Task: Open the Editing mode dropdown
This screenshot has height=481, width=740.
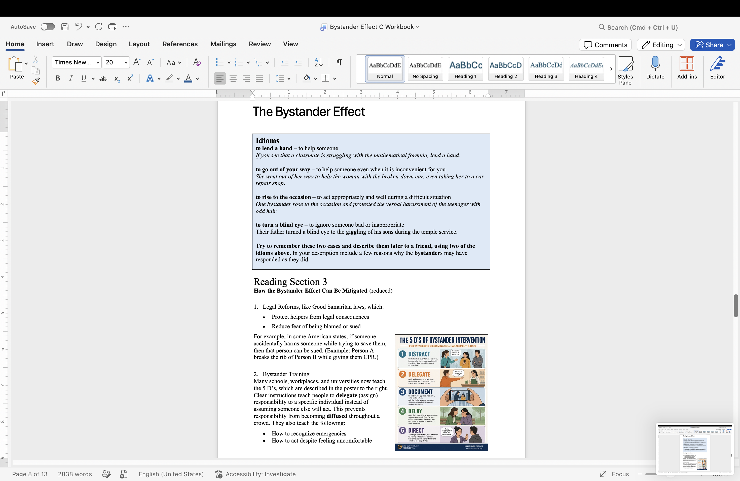Action: (x=661, y=45)
